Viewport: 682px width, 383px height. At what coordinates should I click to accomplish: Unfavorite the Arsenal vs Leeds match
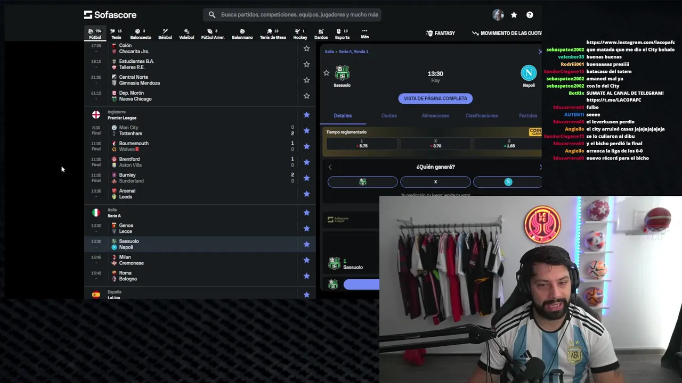(x=306, y=194)
